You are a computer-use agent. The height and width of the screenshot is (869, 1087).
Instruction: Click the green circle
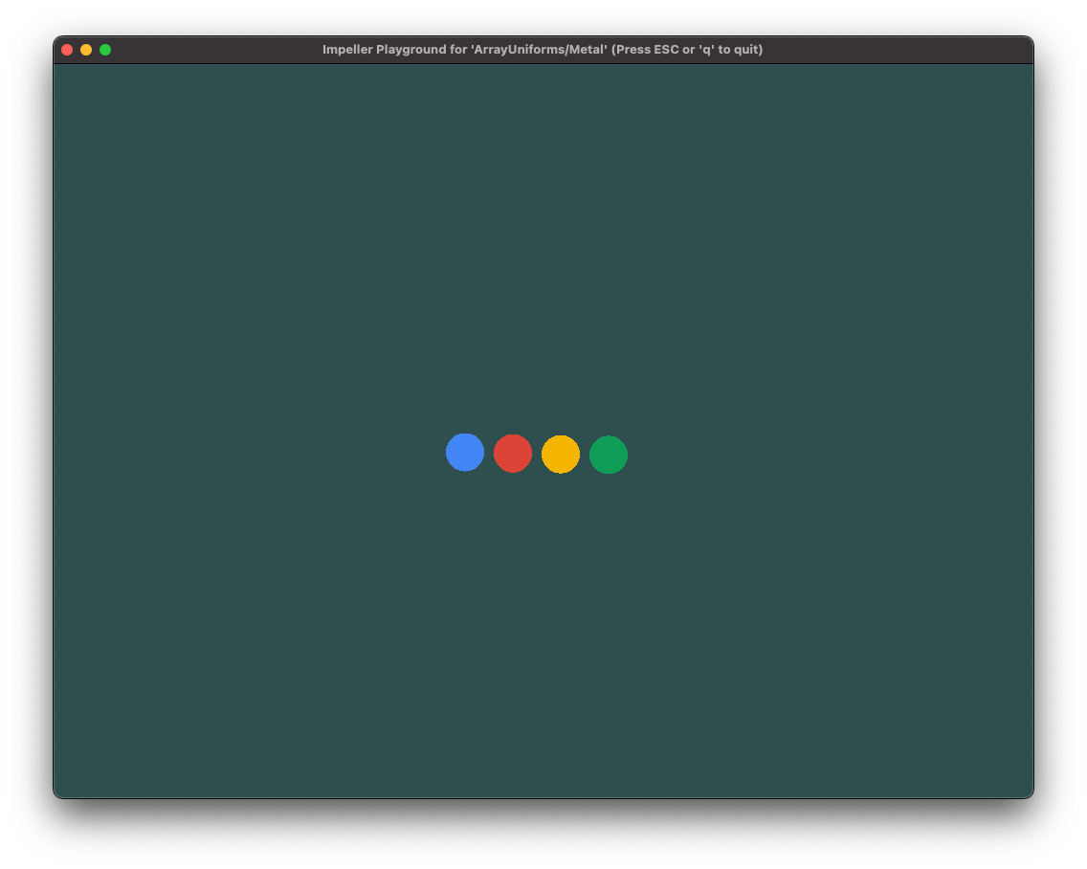(608, 455)
